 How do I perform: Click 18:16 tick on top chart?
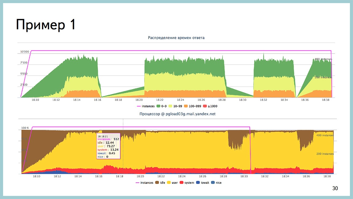(x=98, y=100)
